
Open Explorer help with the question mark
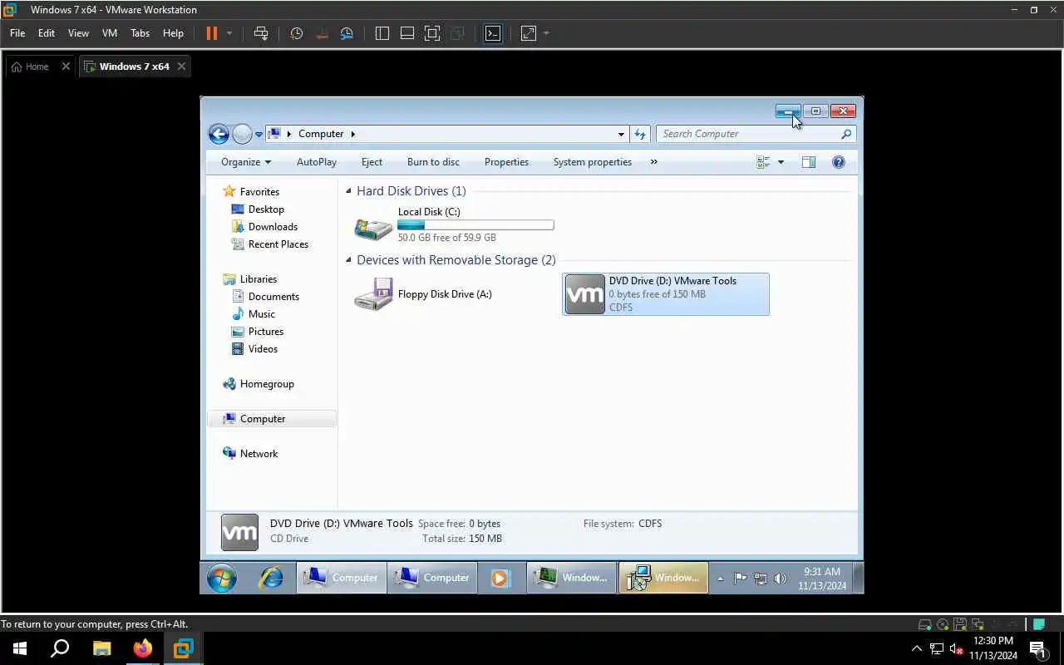click(x=839, y=162)
